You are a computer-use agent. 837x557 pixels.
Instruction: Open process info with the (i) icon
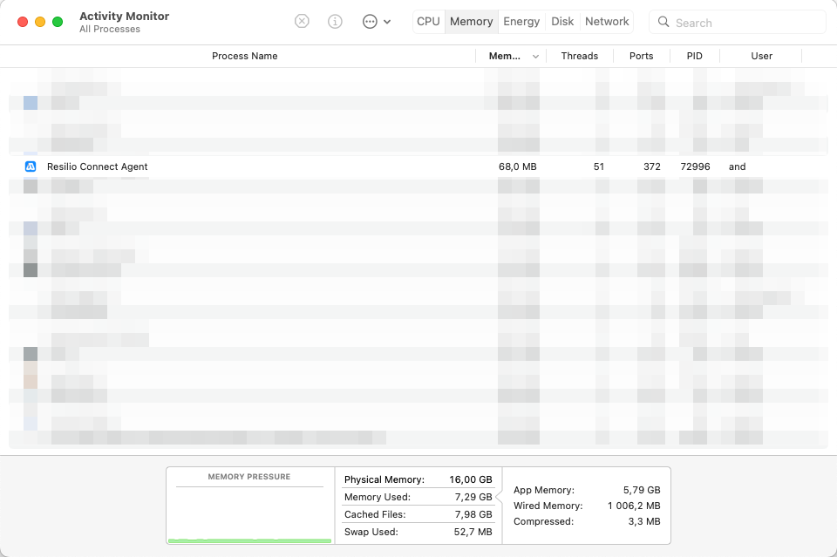point(335,21)
